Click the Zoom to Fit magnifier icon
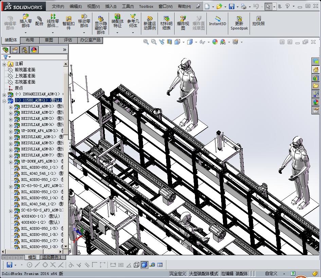 [146, 42]
